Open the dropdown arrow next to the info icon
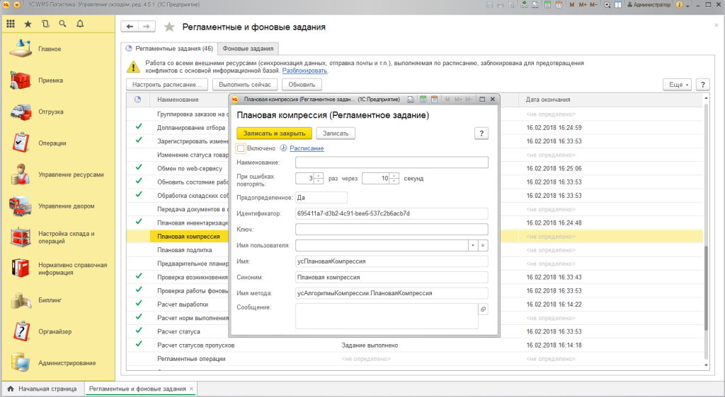725x397 pixels. point(687,5)
